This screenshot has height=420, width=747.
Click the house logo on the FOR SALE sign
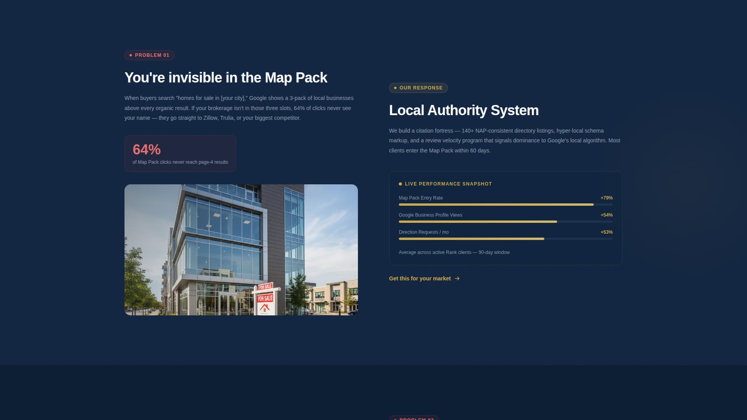[x=265, y=307]
